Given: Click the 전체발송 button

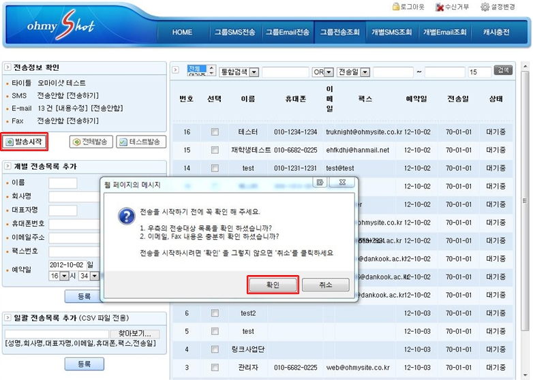Looking at the screenshot, I should [x=91, y=142].
